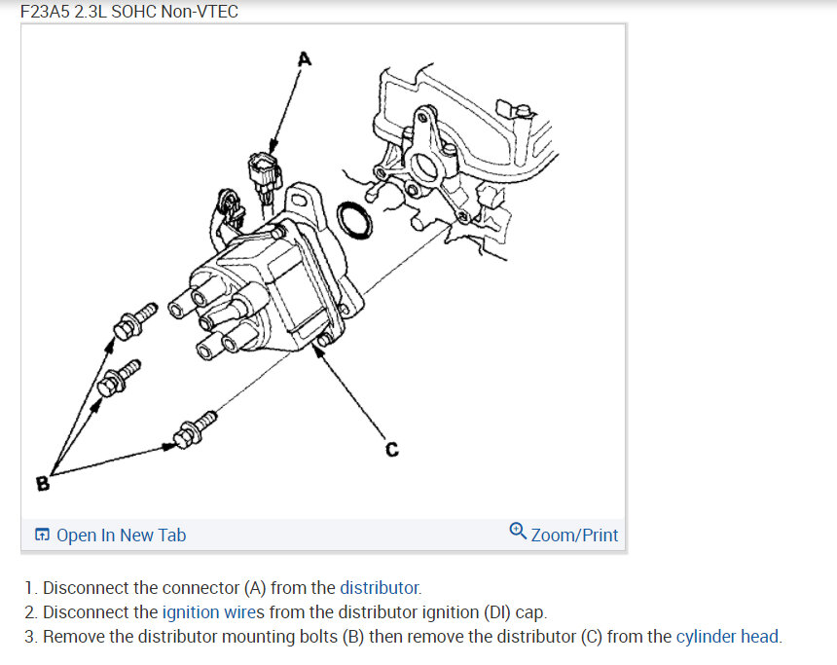Open the Zoom/Print view
837x665 pixels.
pyautogui.click(x=574, y=536)
